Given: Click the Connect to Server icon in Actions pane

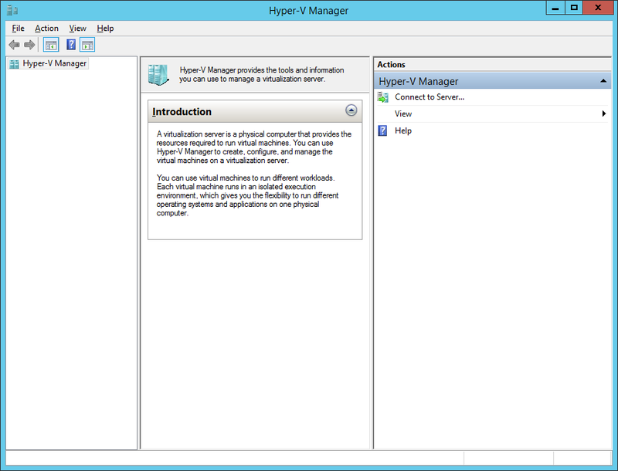Looking at the screenshot, I should (x=382, y=97).
